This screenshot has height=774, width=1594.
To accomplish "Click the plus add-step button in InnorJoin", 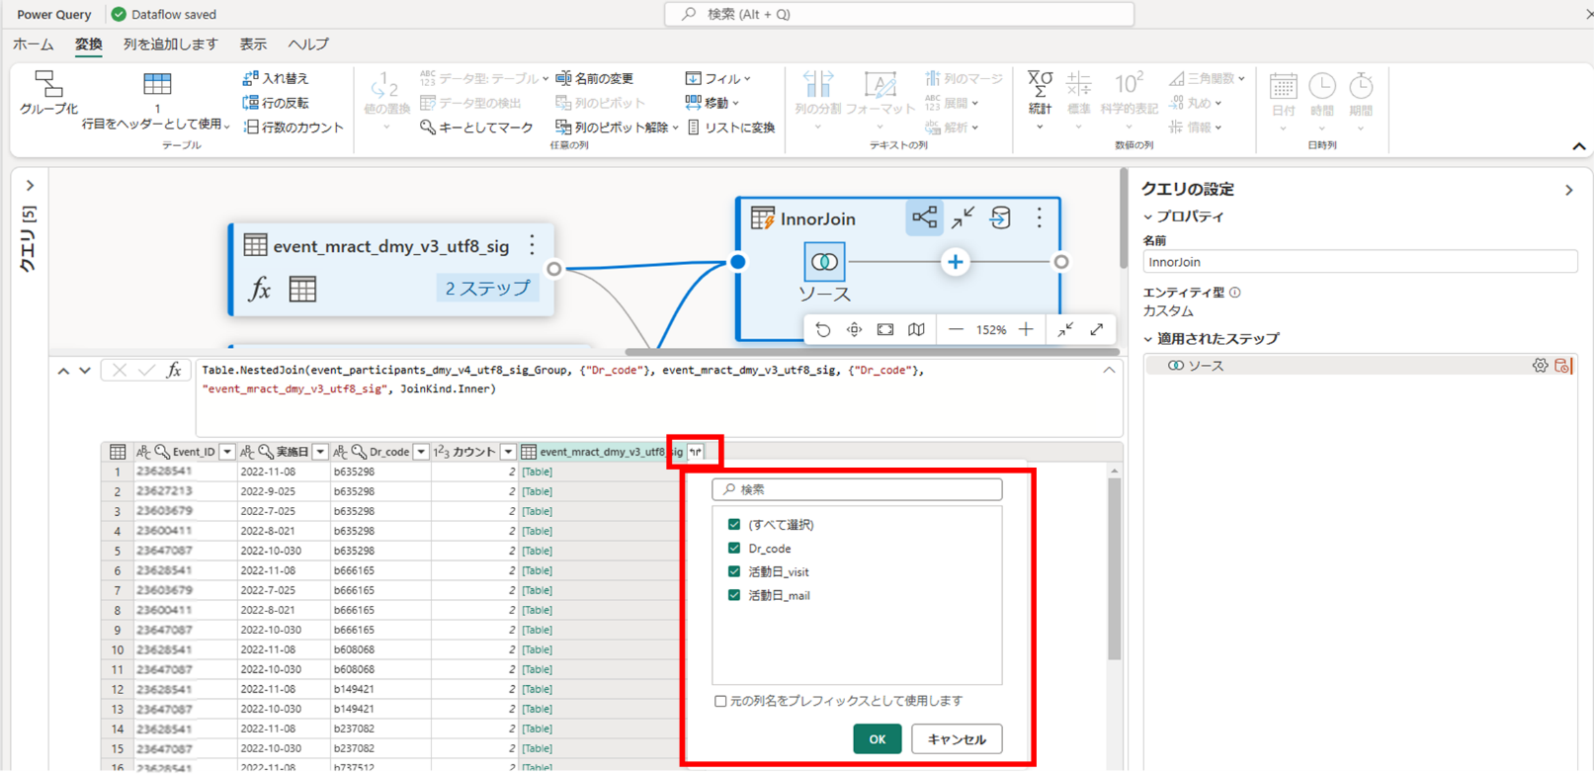I will point(955,262).
